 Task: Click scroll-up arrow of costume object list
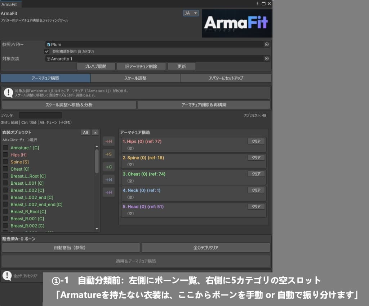point(97,147)
